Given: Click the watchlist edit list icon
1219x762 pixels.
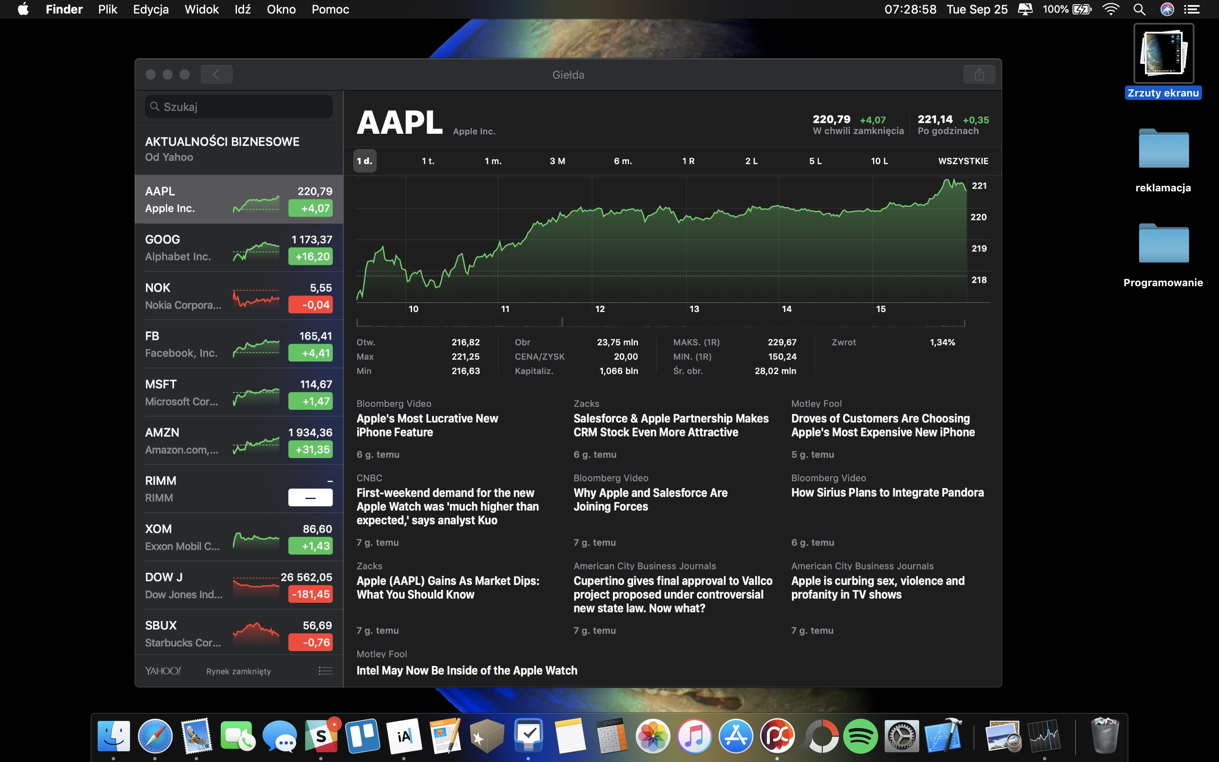Looking at the screenshot, I should click(x=325, y=671).
